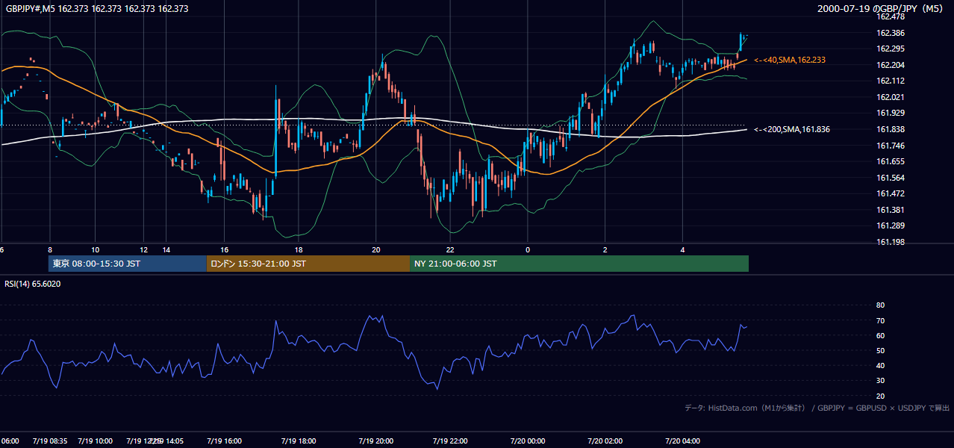Click the 2000-07-19 GBP/JPY (M5) chart heading

[882, 9]
